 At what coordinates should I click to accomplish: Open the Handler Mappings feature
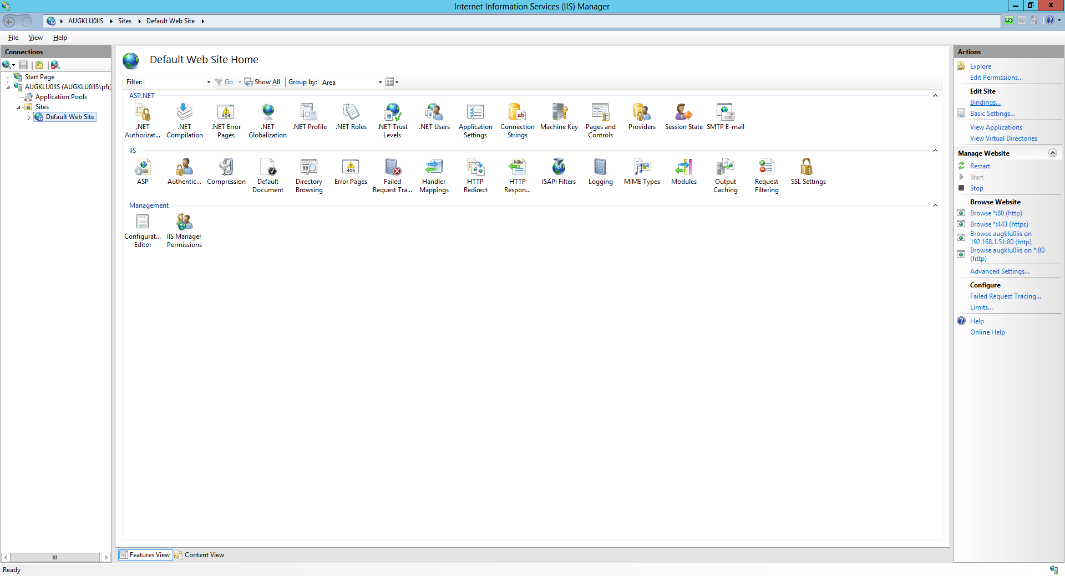click(434, 168)
